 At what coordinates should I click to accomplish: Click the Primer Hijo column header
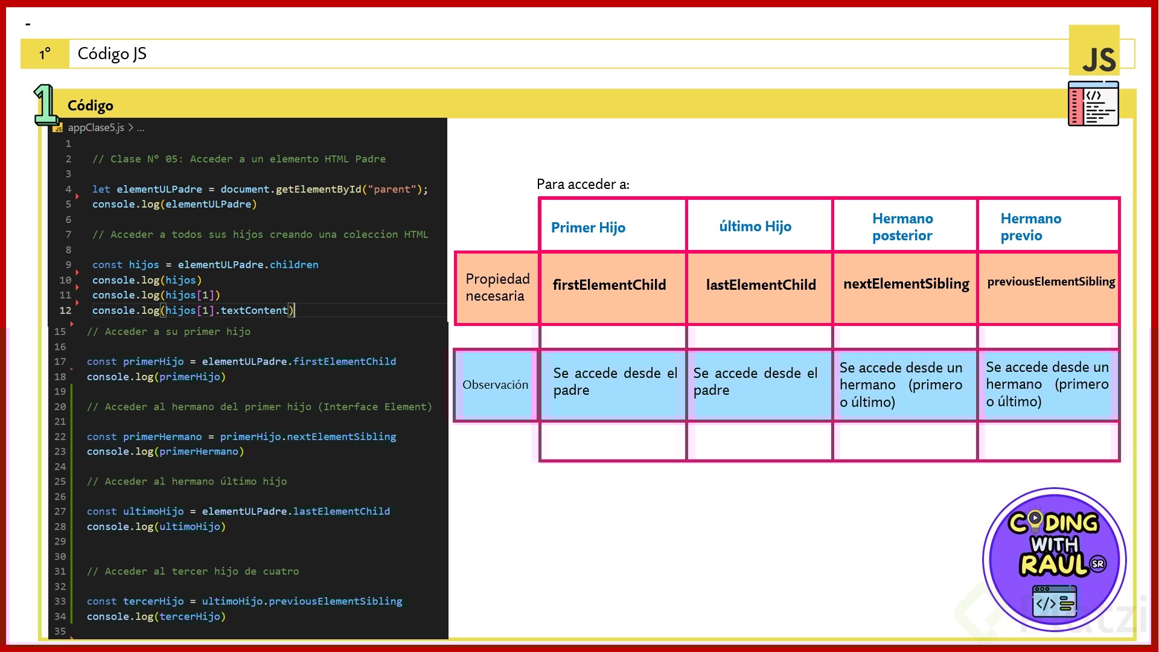pyautogui.click(x=588, y=228)
